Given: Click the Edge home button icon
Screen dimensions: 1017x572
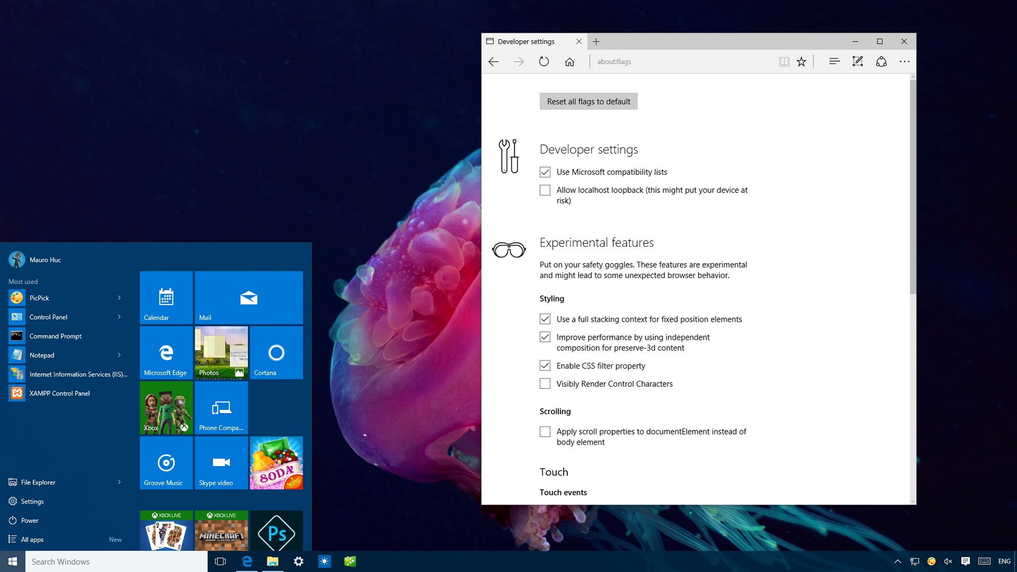Looking at the screenshot, I should pos(569,62).
